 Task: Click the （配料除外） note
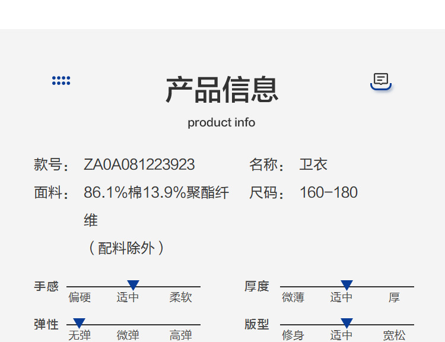(x=126, y=248)
